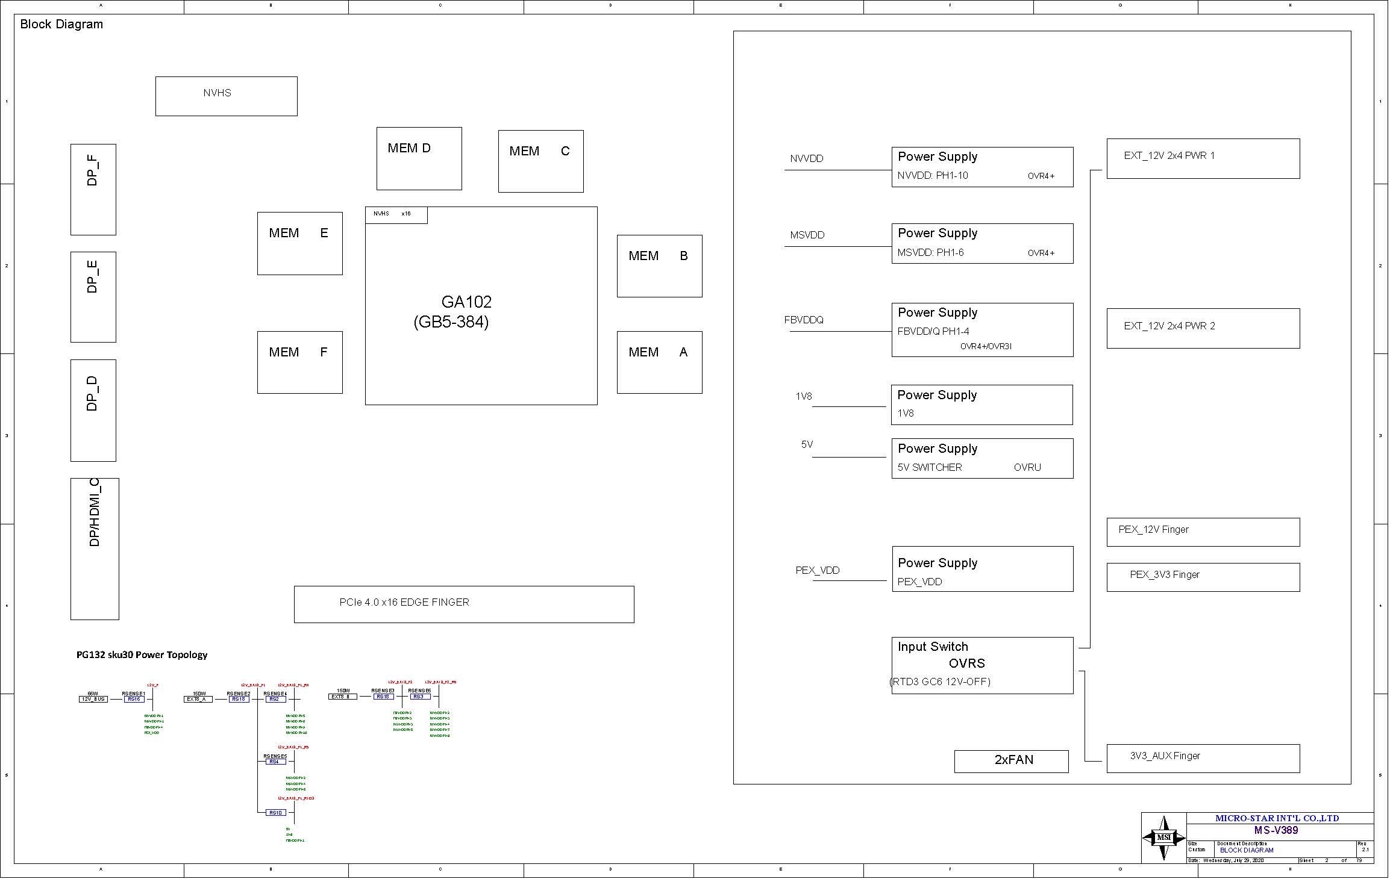Viewport: 1390px width, 879px height.
Task: Select the 3V3_AUX Finger block
Action: [1203, 759]
